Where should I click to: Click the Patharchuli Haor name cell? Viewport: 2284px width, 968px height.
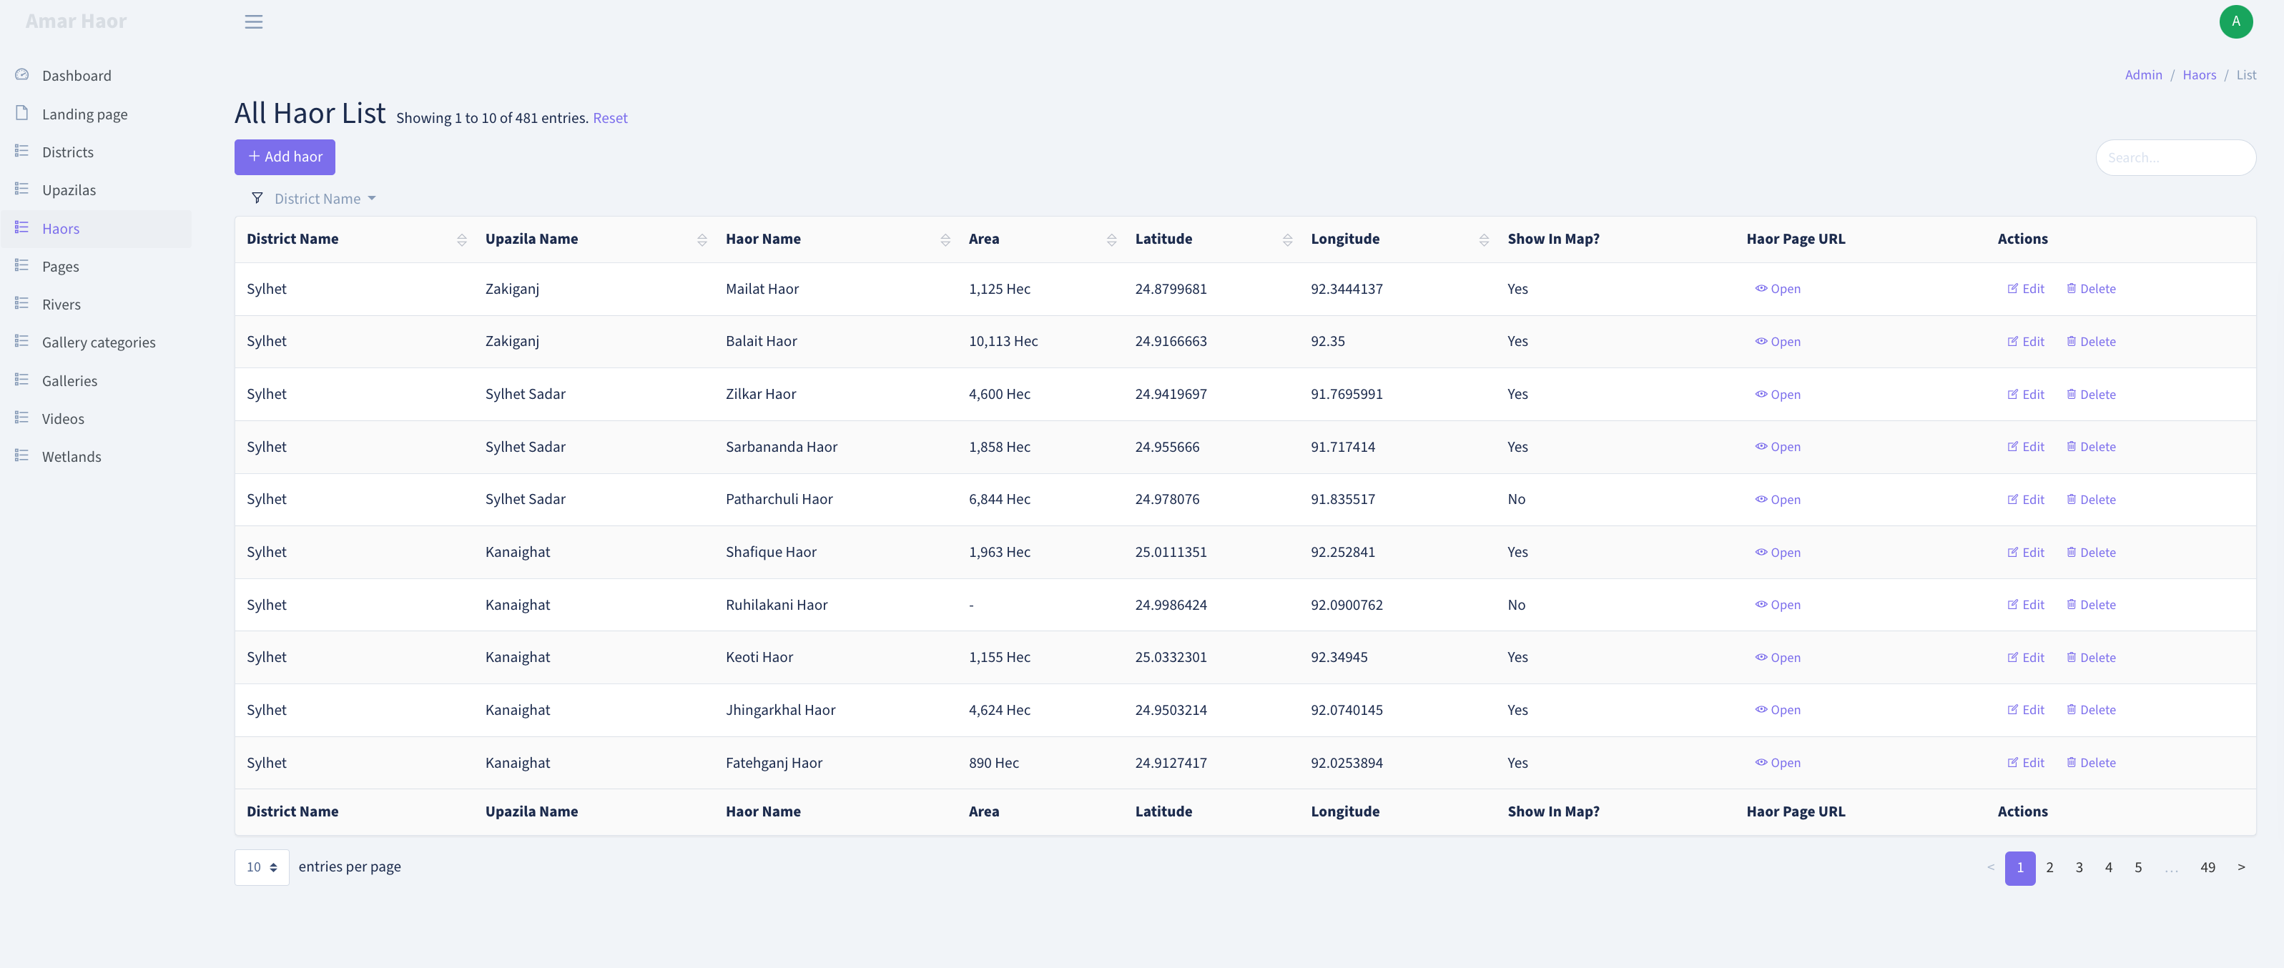click(779, 499)
